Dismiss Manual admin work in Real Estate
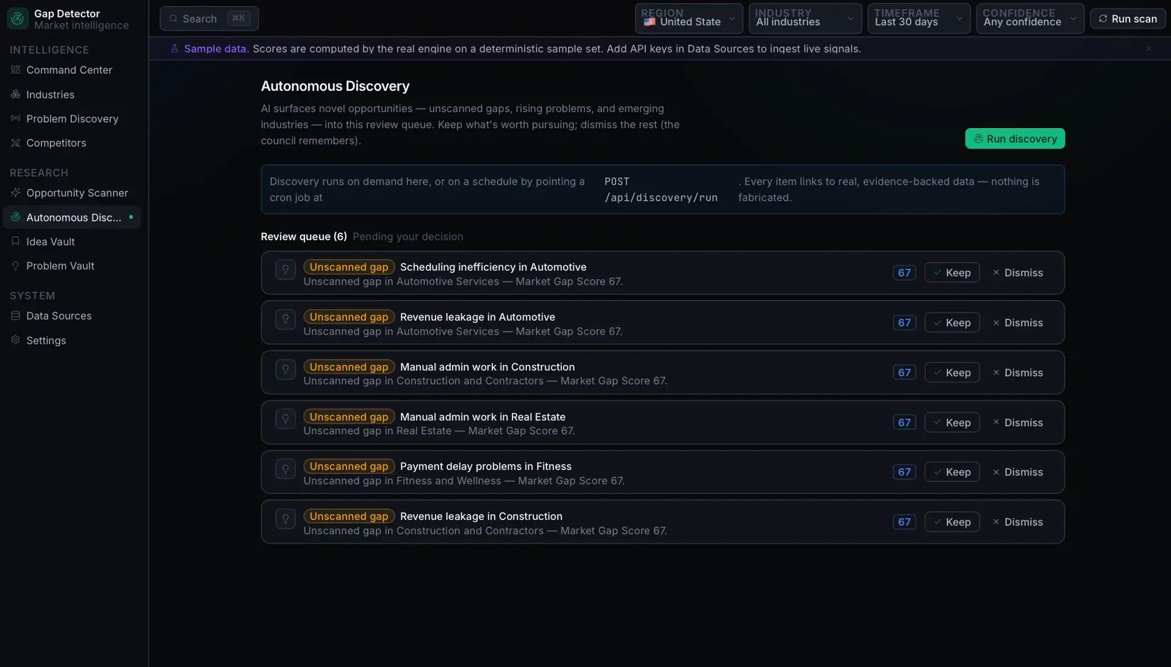This screenshot has height=667, width=1171. point(1017,423)
